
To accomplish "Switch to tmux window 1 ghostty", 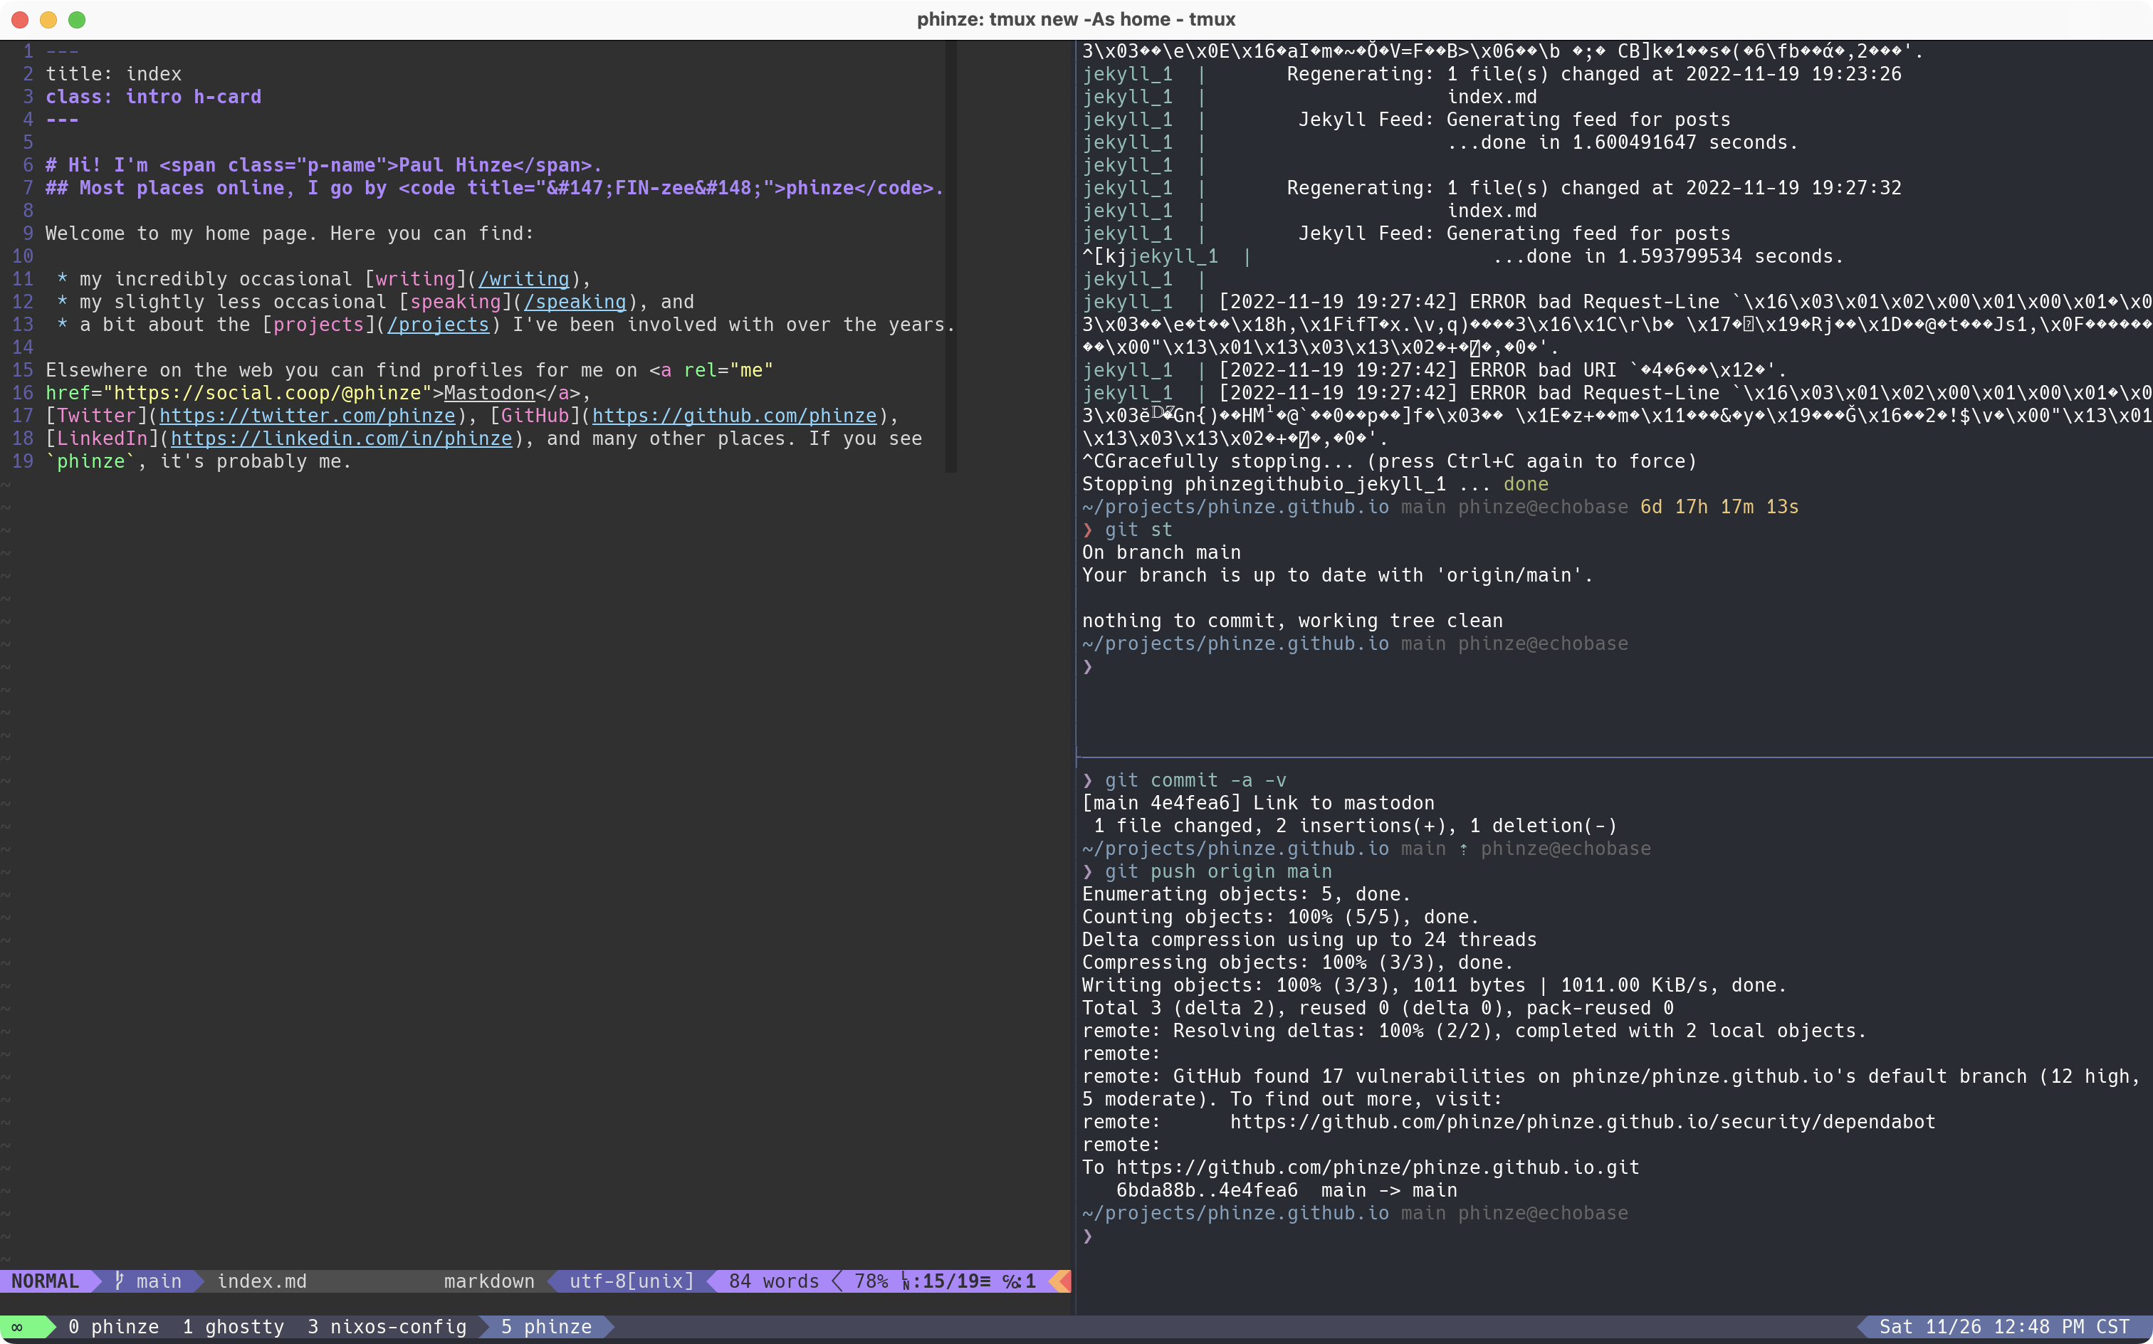I will (234, 1327).
